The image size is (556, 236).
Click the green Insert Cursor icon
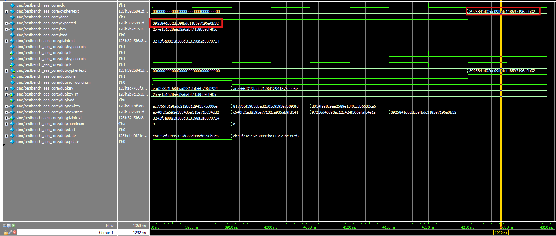pos(13,226)
